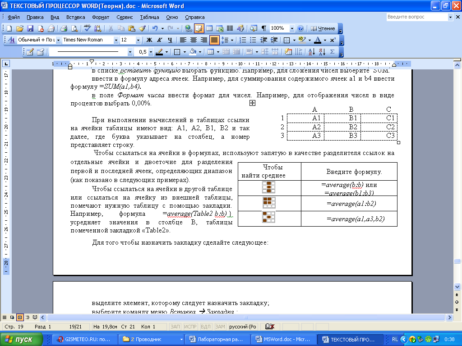The height and width of the screenshot is (346, 462).
Task: Click the Чтение reading mode button
Action: tap(323, 28)
